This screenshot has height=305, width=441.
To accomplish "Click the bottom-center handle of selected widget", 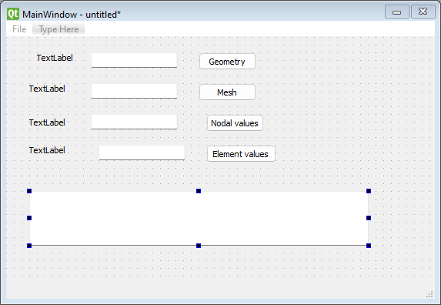I will pos(199,246).
